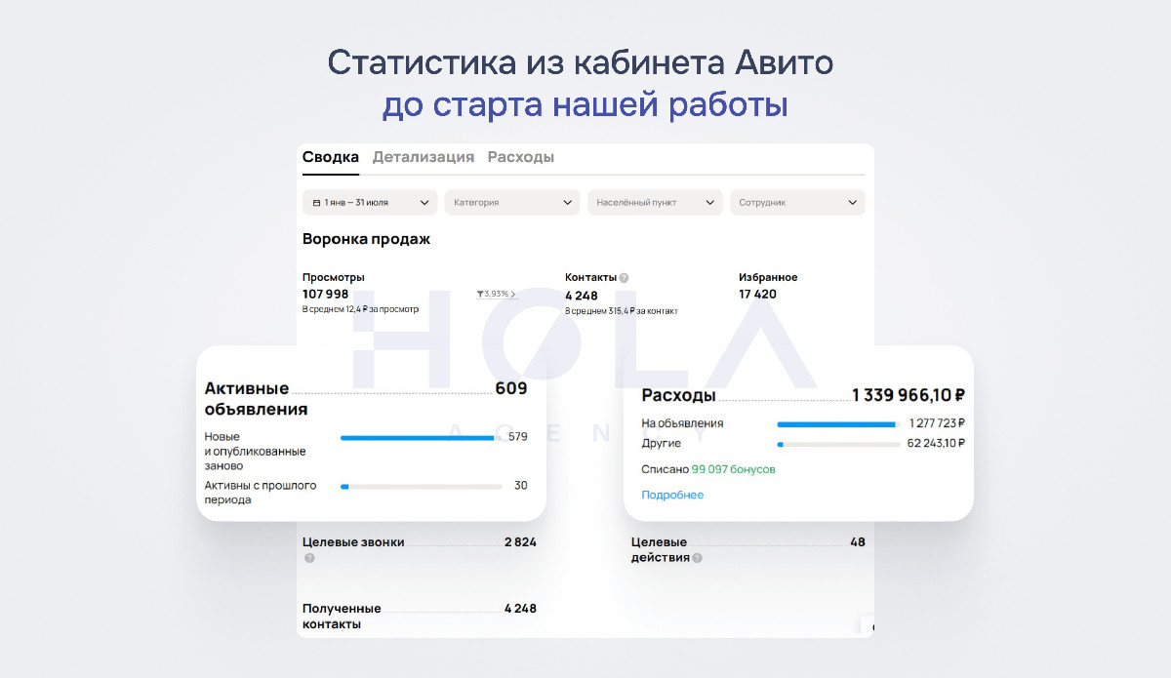Switch to the Сводка tab

331,157
